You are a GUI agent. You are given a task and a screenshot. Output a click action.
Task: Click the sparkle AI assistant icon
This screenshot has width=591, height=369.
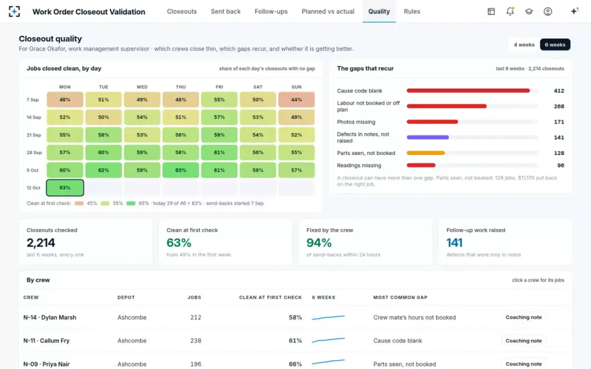click(574, 11)
